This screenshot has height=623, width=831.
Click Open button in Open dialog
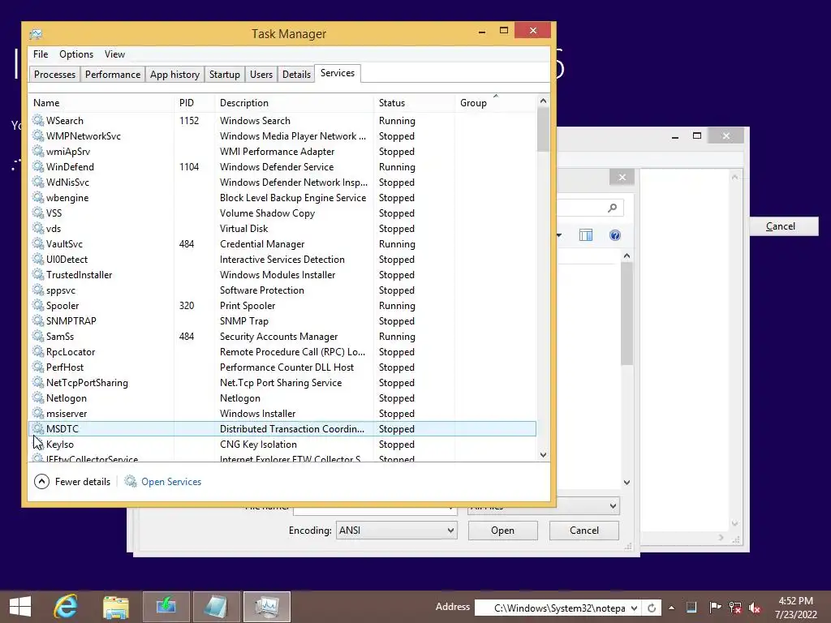[x=502, y=531]
